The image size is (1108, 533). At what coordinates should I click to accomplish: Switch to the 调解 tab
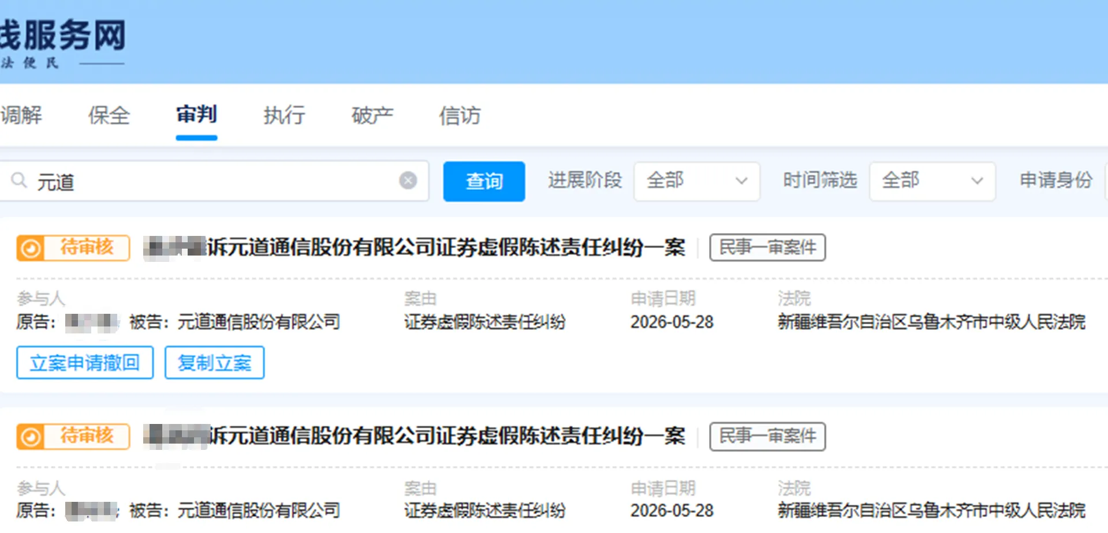21,115
